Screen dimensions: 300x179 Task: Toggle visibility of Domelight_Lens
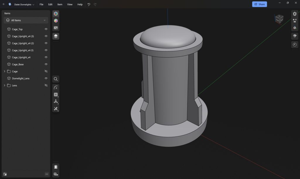(x=46, y=79)
